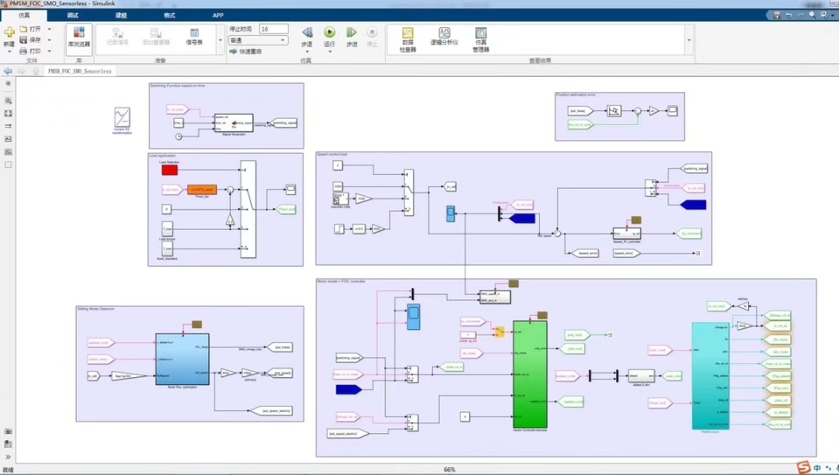Expand the 打印 dropdown arrow
The width and height of the screenshot is (839, 475).
click(x=49, y=50)
